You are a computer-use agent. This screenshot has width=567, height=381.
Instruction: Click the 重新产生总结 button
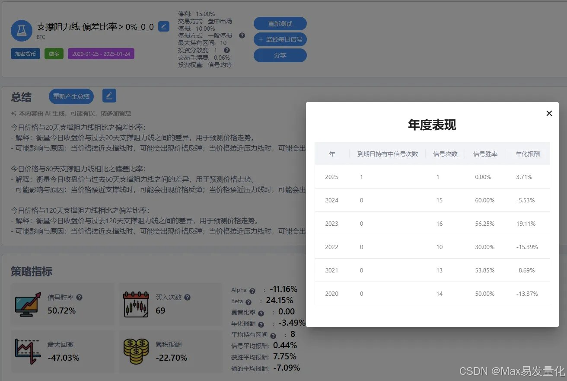click(71, 96)
